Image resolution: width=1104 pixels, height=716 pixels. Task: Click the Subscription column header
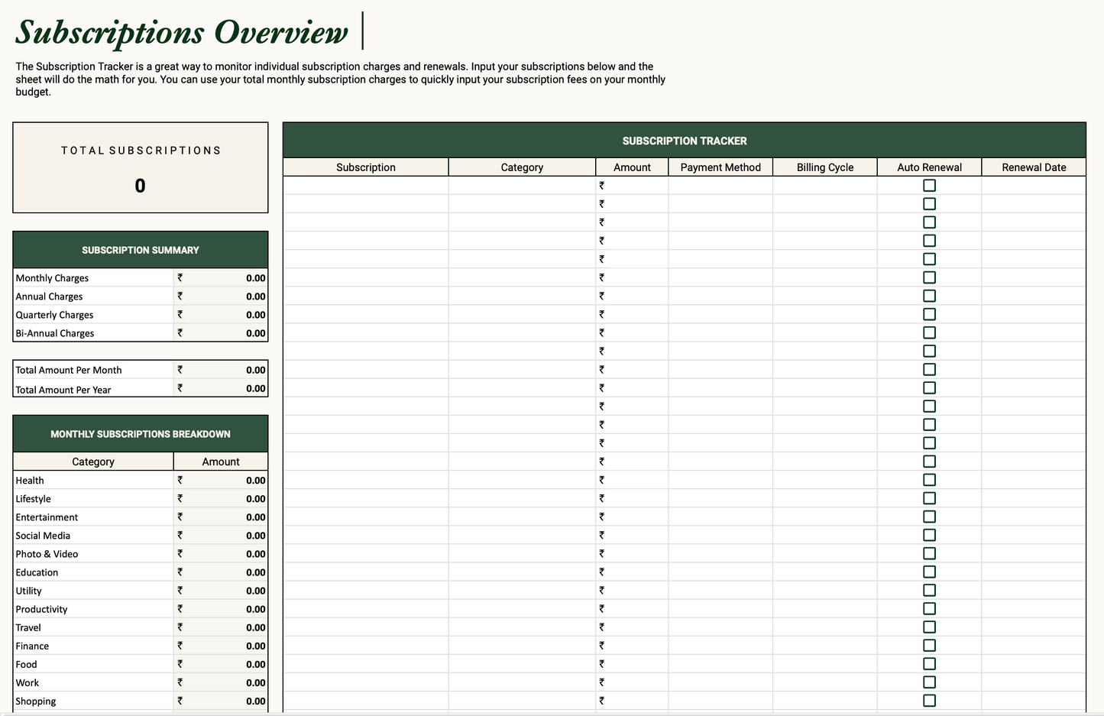click(x=365, y=167)
